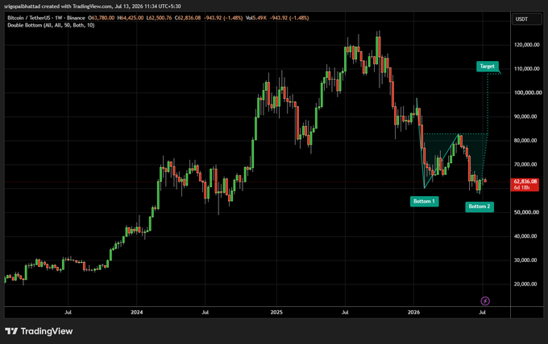This screenshot has width=548, height=344.
Task: Click the Double Bottom indicator legend
Action: 51,25
